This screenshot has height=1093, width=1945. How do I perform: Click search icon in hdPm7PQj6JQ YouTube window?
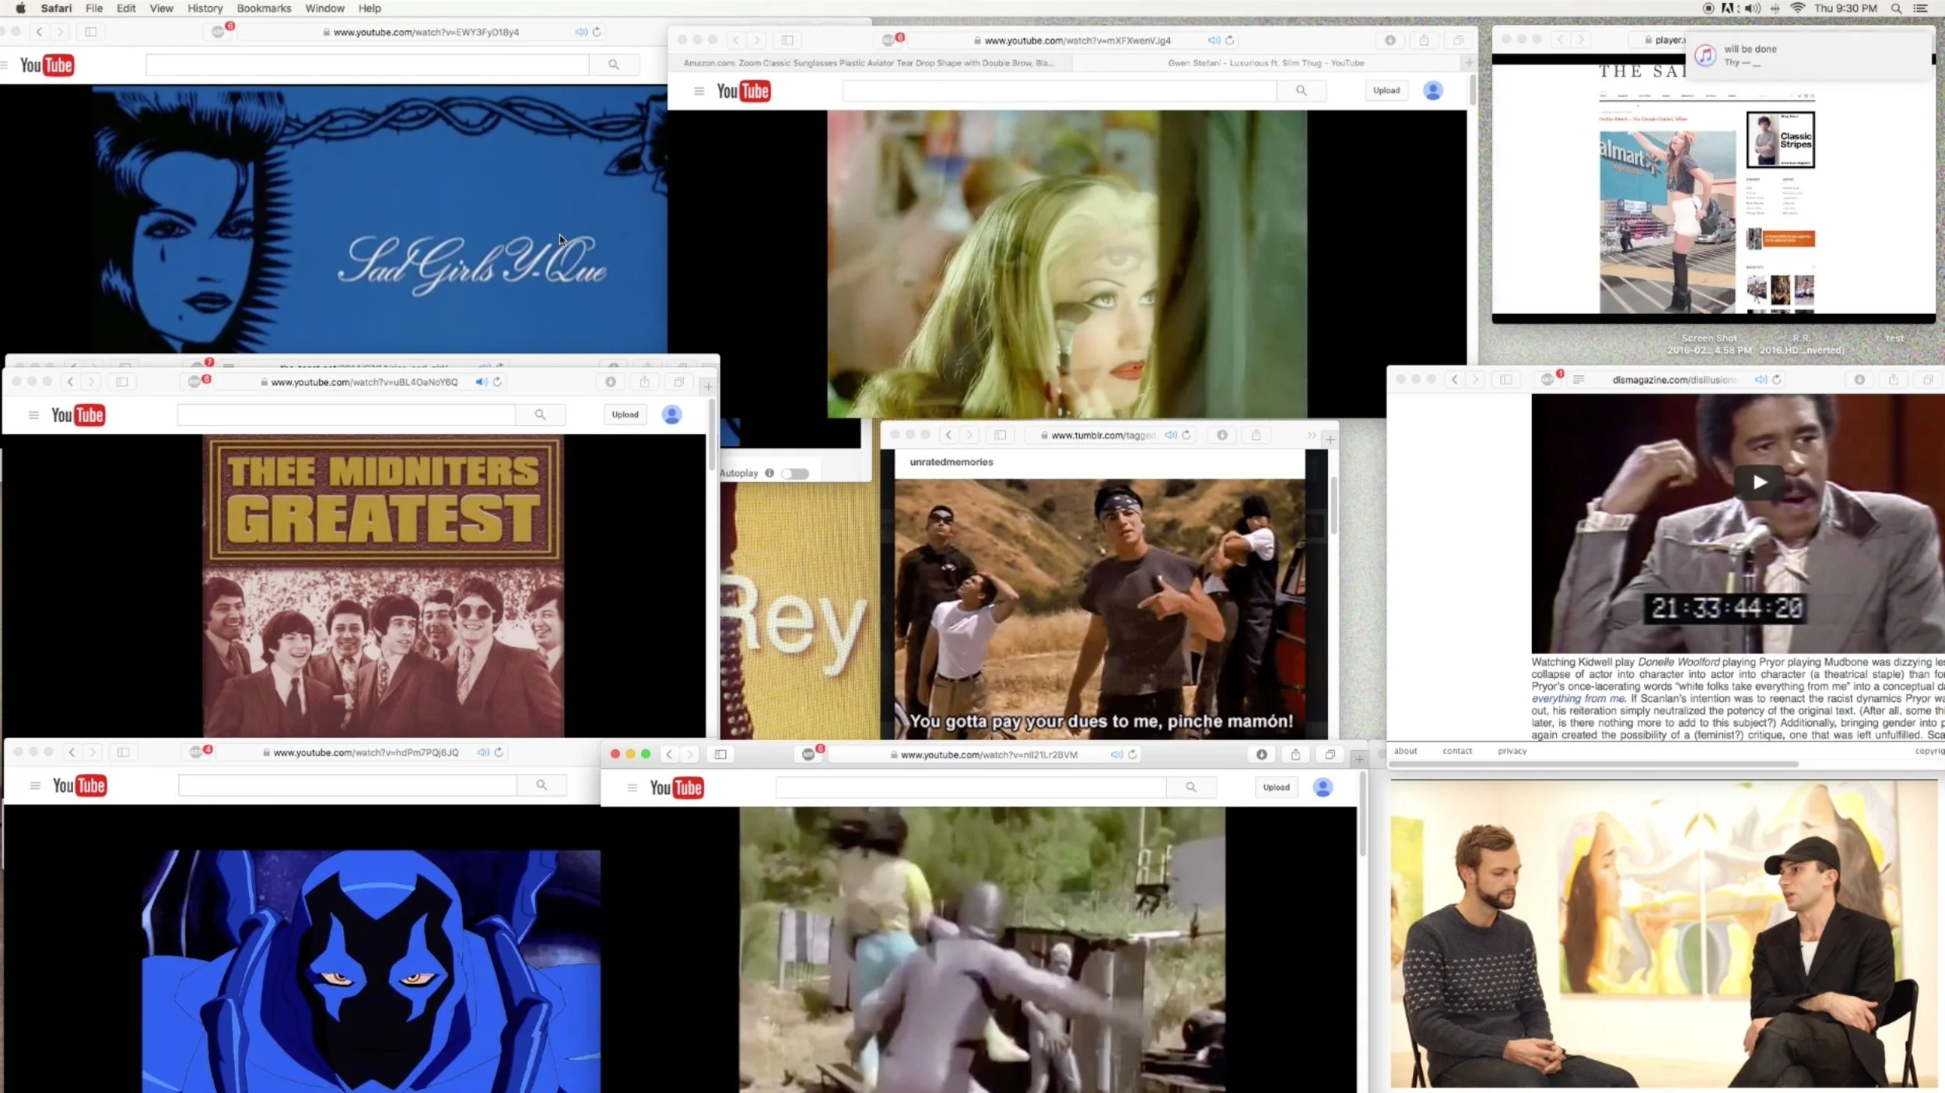tap(541, 785)
